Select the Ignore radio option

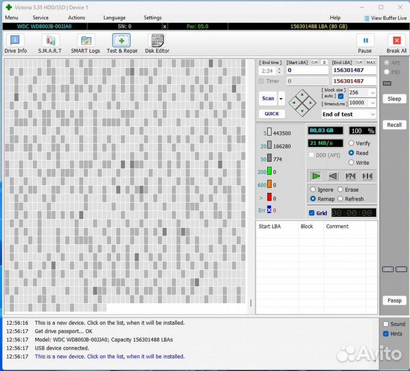point(312,189)
